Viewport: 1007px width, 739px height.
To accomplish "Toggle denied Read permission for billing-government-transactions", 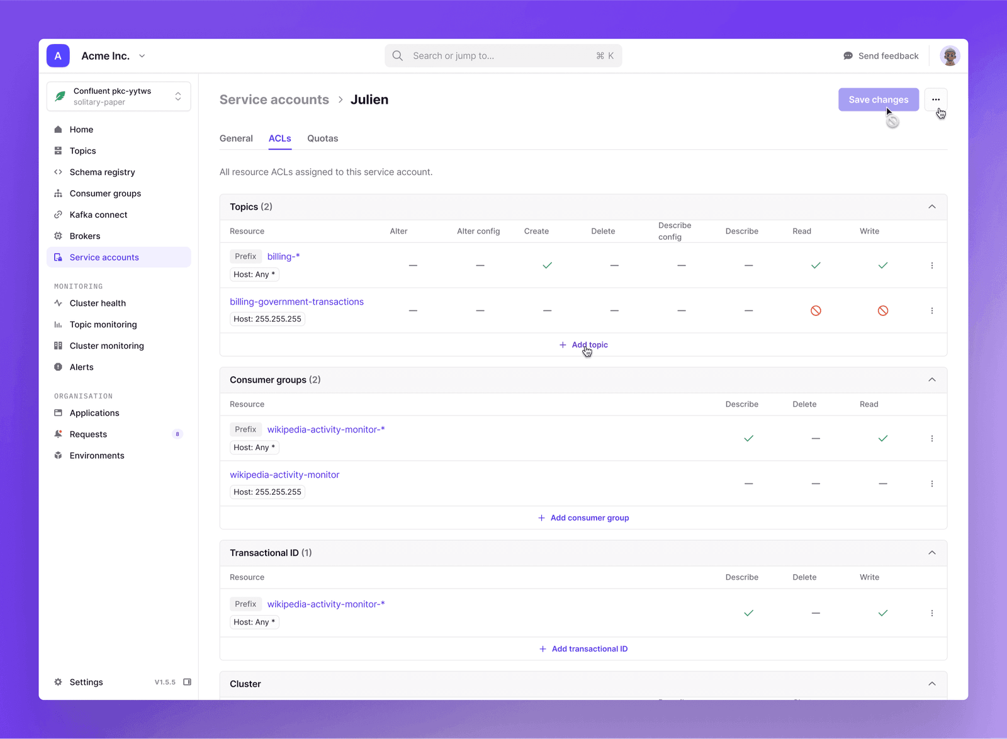I will tap(816, 311).
